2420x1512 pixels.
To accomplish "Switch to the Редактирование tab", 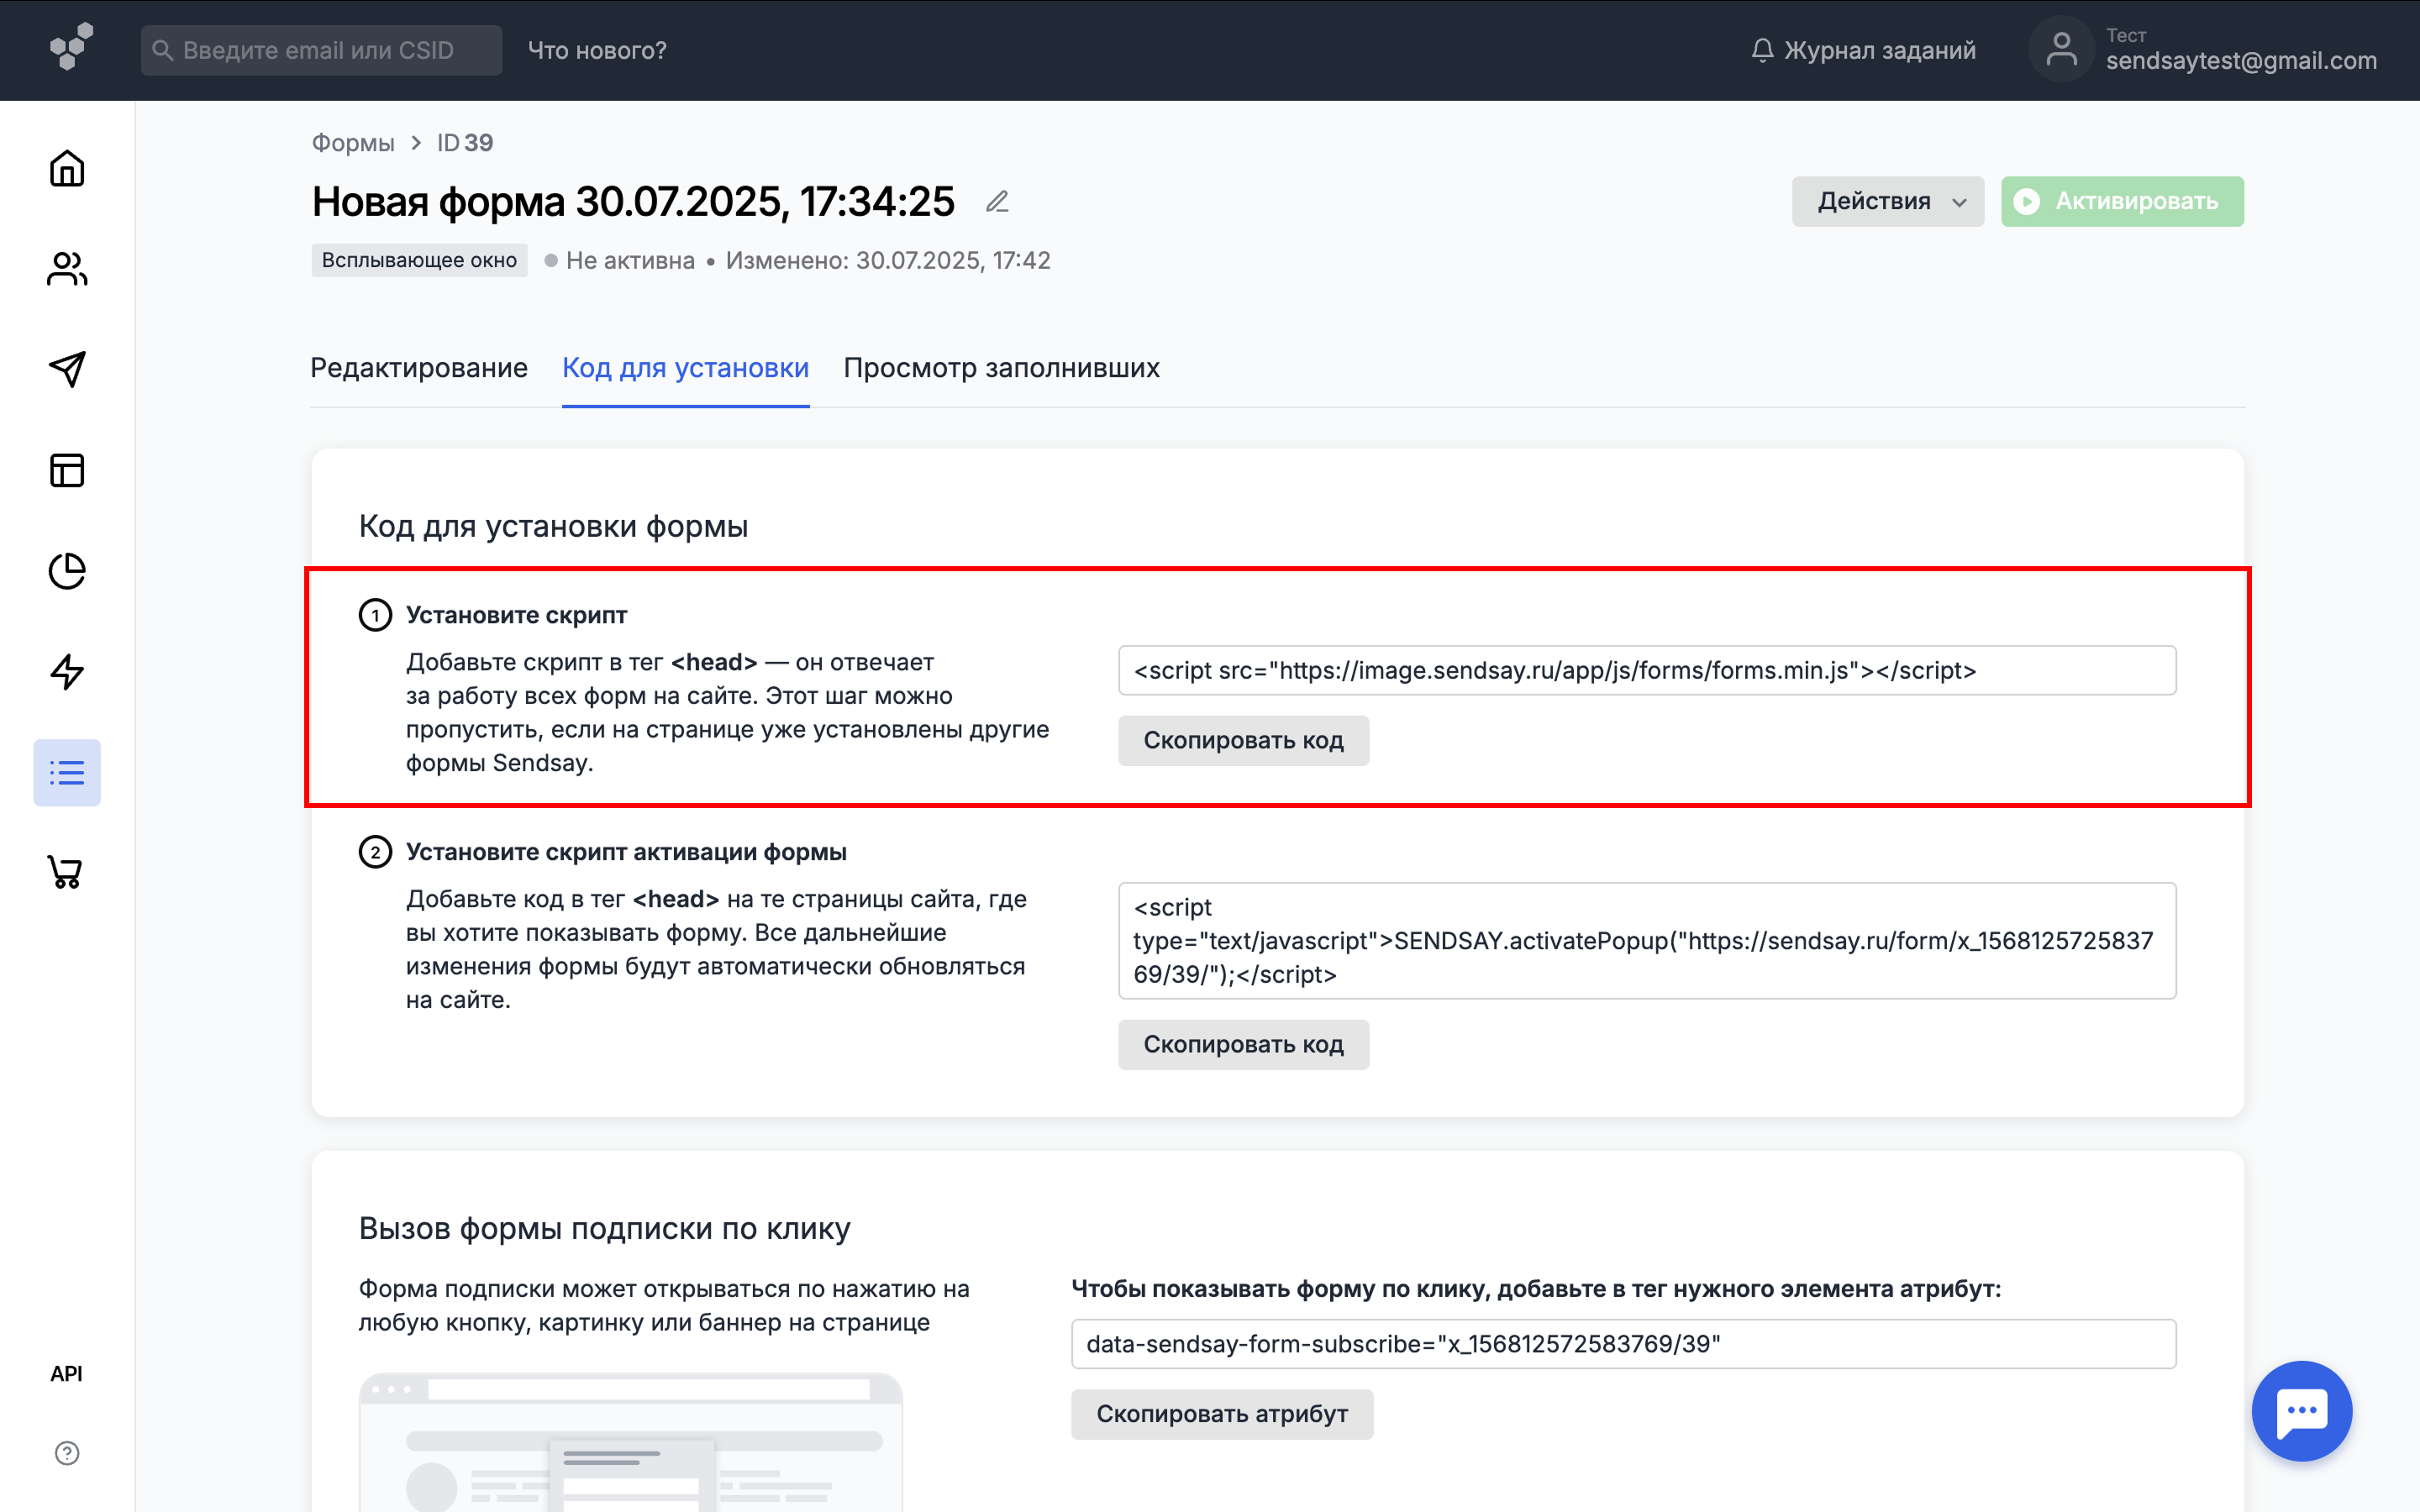I will click(419, 368).
